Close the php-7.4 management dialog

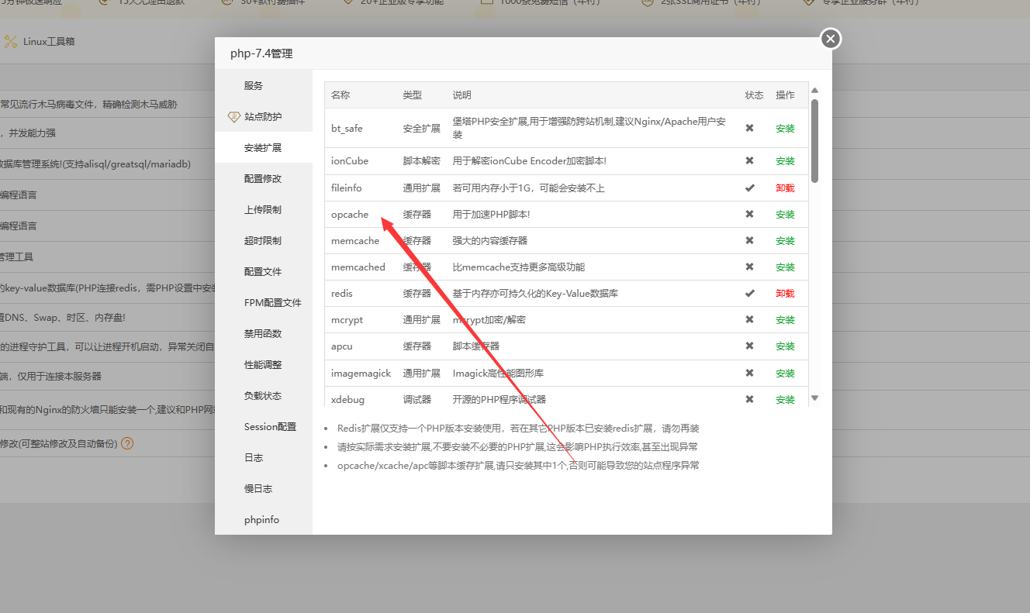831,38
